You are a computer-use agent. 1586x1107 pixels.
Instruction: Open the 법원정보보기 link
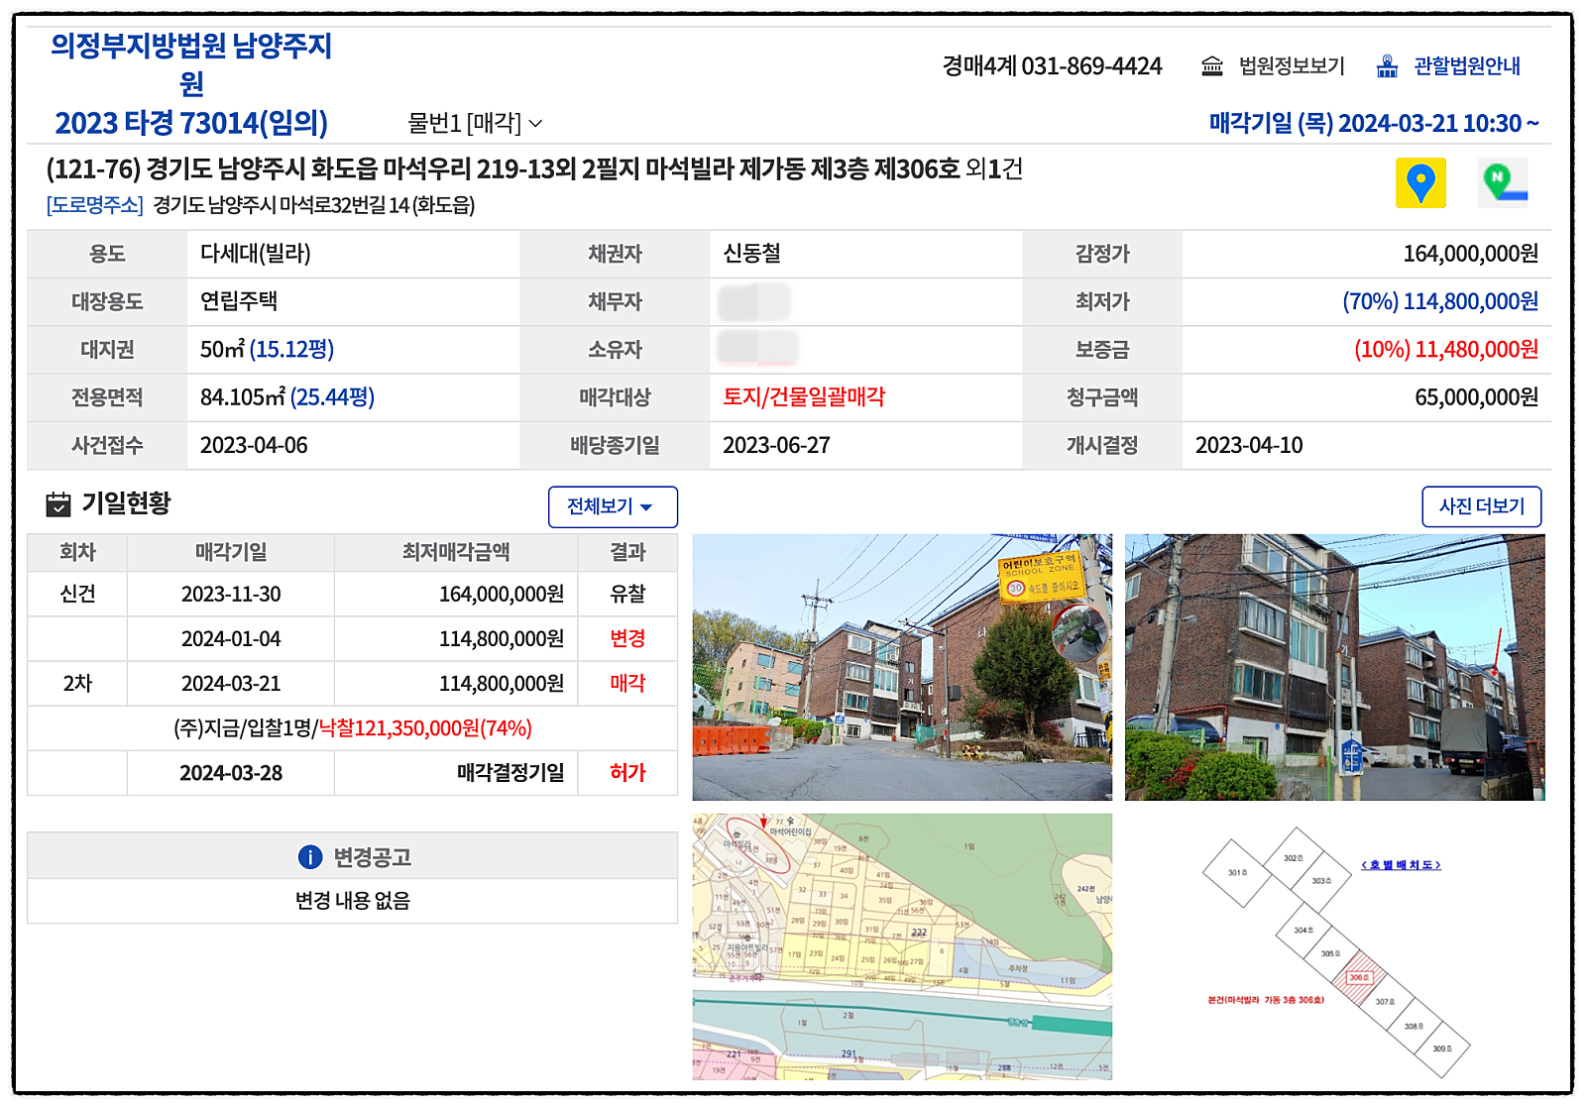tap(1292, 66)
